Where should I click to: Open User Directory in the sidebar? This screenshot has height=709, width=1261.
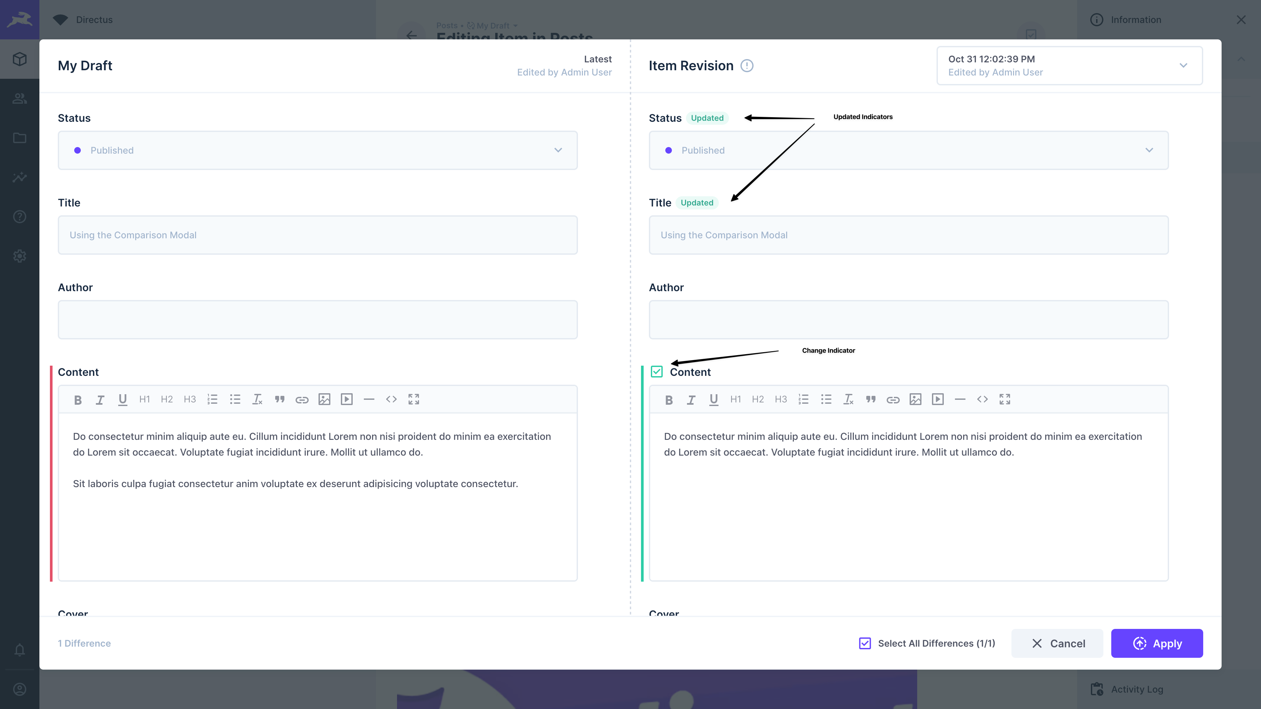tap(20, 98)
